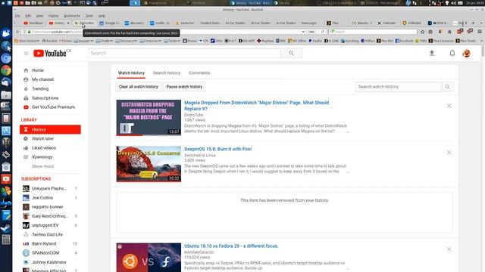The width and height of the screenshot is (485, 272).
Task: Open the DeepinOS 15.8 video thumbnail
Action: pos(149,164)
